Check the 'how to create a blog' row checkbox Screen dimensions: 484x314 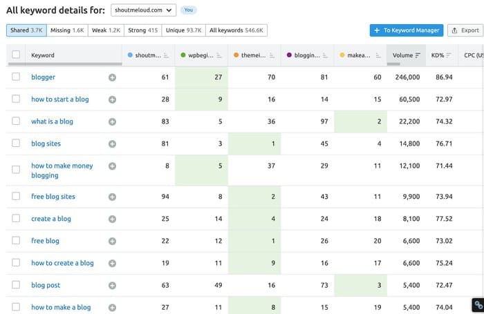point(16,262)
